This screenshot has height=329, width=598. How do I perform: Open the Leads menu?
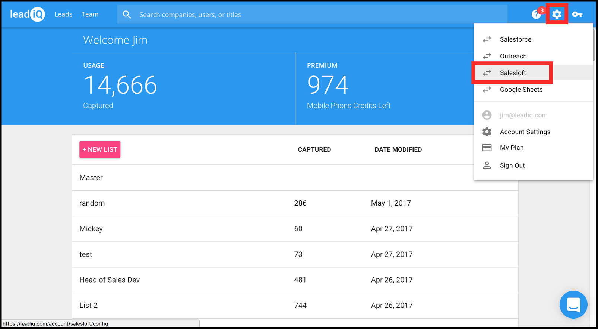(63, 14)
